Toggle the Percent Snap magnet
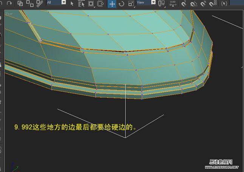This screenshot has height=172, width=244. tap(203, 3)
